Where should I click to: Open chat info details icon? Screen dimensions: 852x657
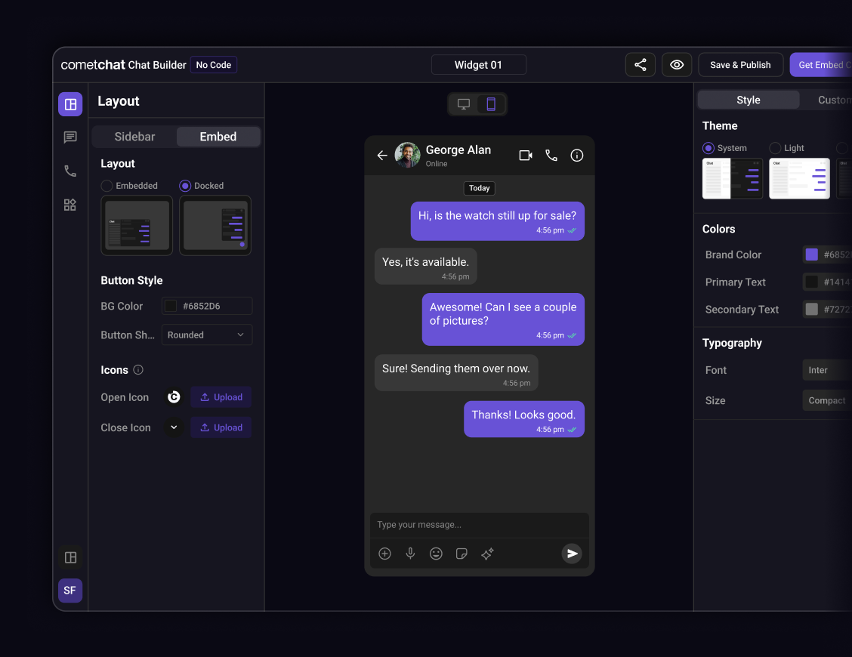point(576,156)
